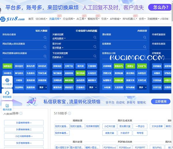Open the 百度截流 tool button

click(x=157, y=66)
